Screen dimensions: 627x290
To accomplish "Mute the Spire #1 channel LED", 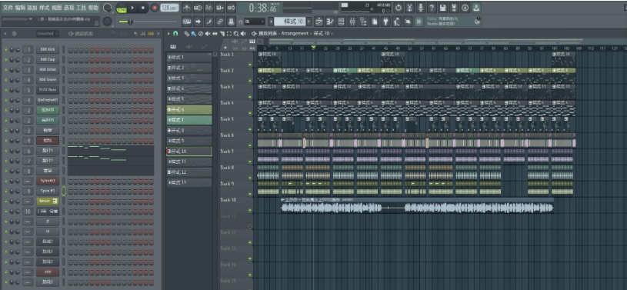I will pos(6,192).
